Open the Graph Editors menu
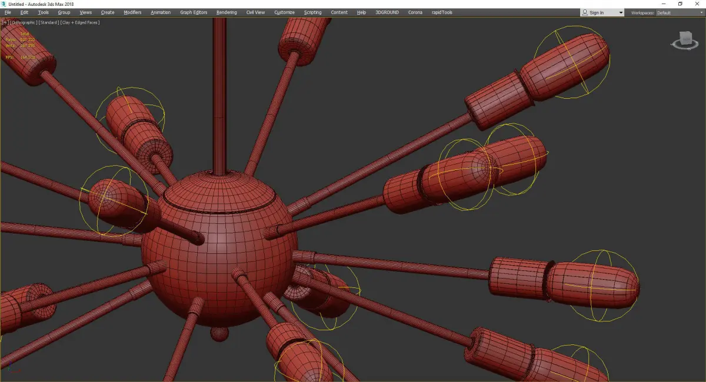The width and height of the screenshot is (706, 382). coord(194,12)
